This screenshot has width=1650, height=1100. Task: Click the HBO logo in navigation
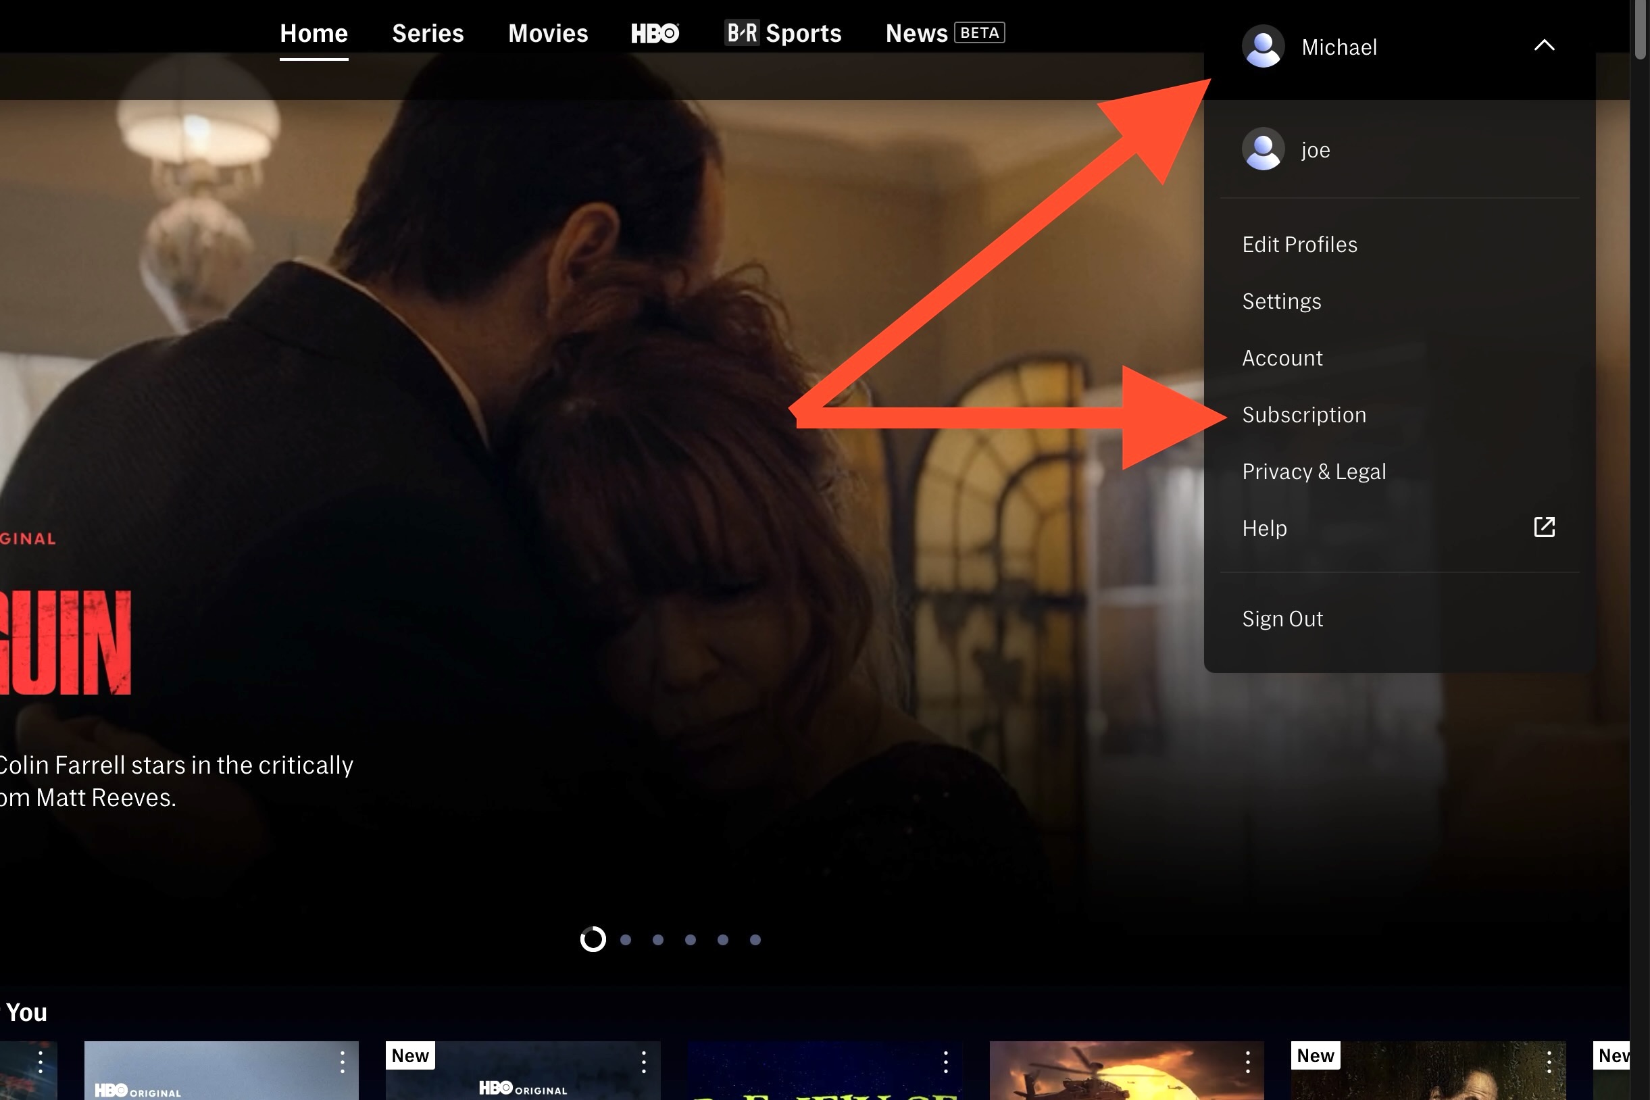(x=654, y=33)
